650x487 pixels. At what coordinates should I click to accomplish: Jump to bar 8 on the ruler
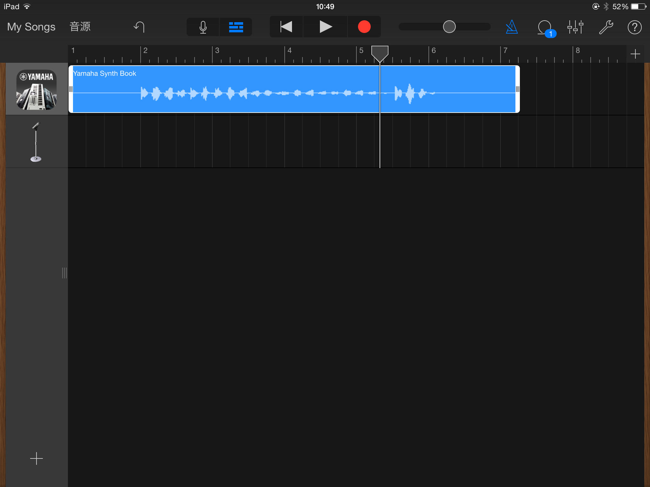pos(578,50)
